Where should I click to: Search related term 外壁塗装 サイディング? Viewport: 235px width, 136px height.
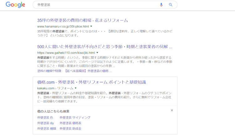pos(75,117)
